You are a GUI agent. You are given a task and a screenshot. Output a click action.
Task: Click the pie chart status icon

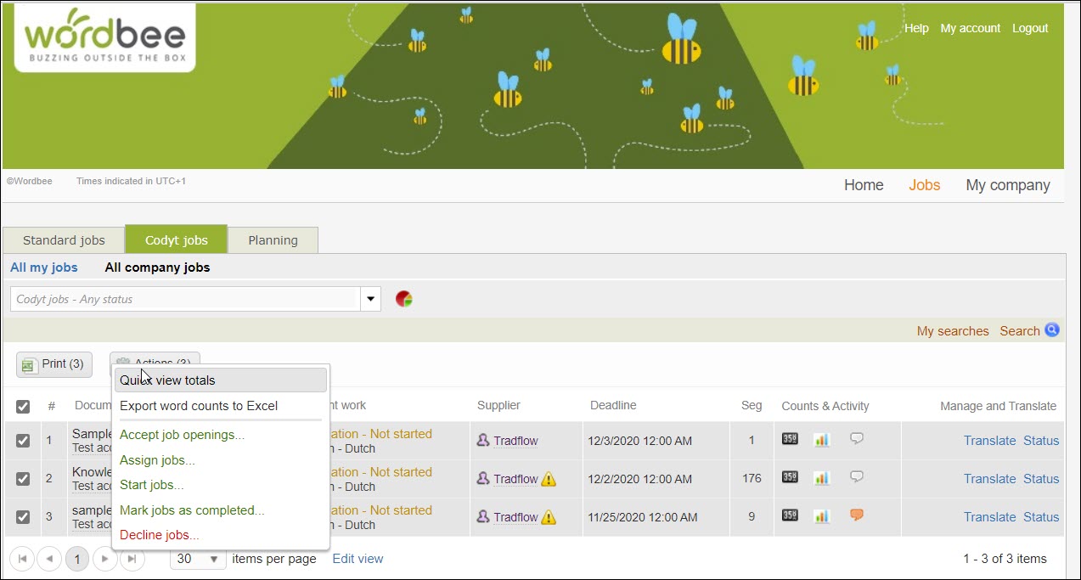tap(404, 299)
